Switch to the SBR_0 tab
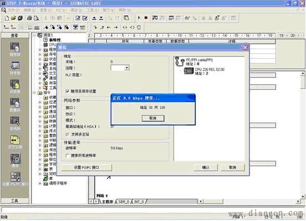The image size is (306, 221). click(x=124, y=202)
